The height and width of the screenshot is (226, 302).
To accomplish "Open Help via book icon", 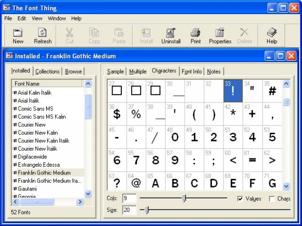I will (x=272, y=32).
